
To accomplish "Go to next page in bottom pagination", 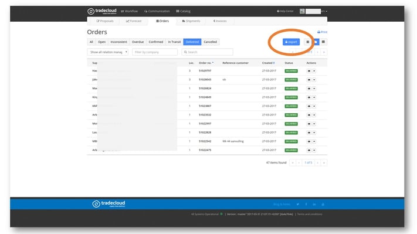I will tap(317, 162).
